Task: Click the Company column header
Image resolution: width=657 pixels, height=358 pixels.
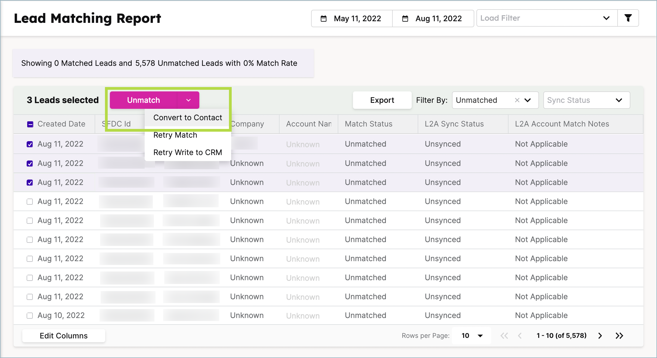Action: pos(247,124)
